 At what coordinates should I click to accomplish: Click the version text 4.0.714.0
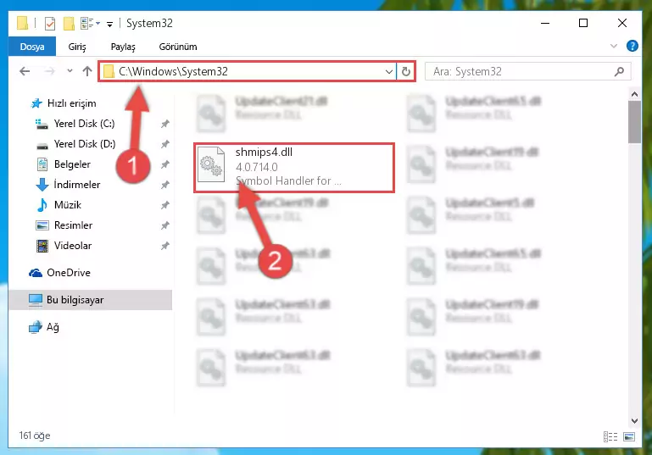(x=257, y=167)
